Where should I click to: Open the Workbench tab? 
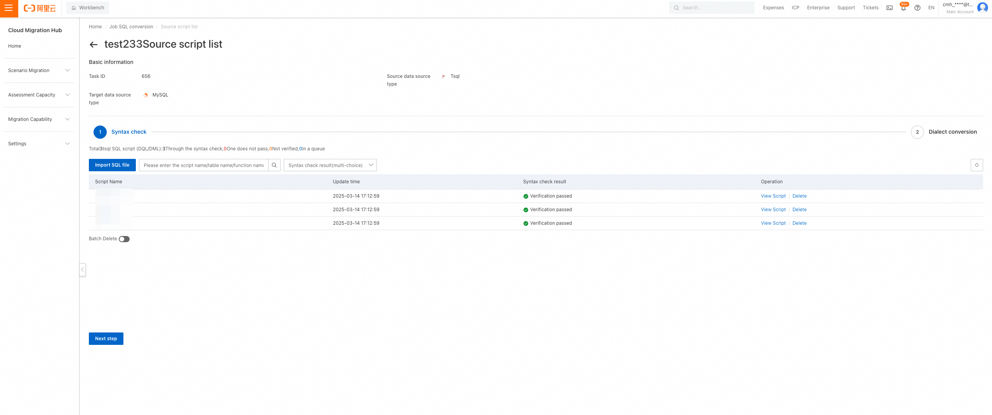88,8
